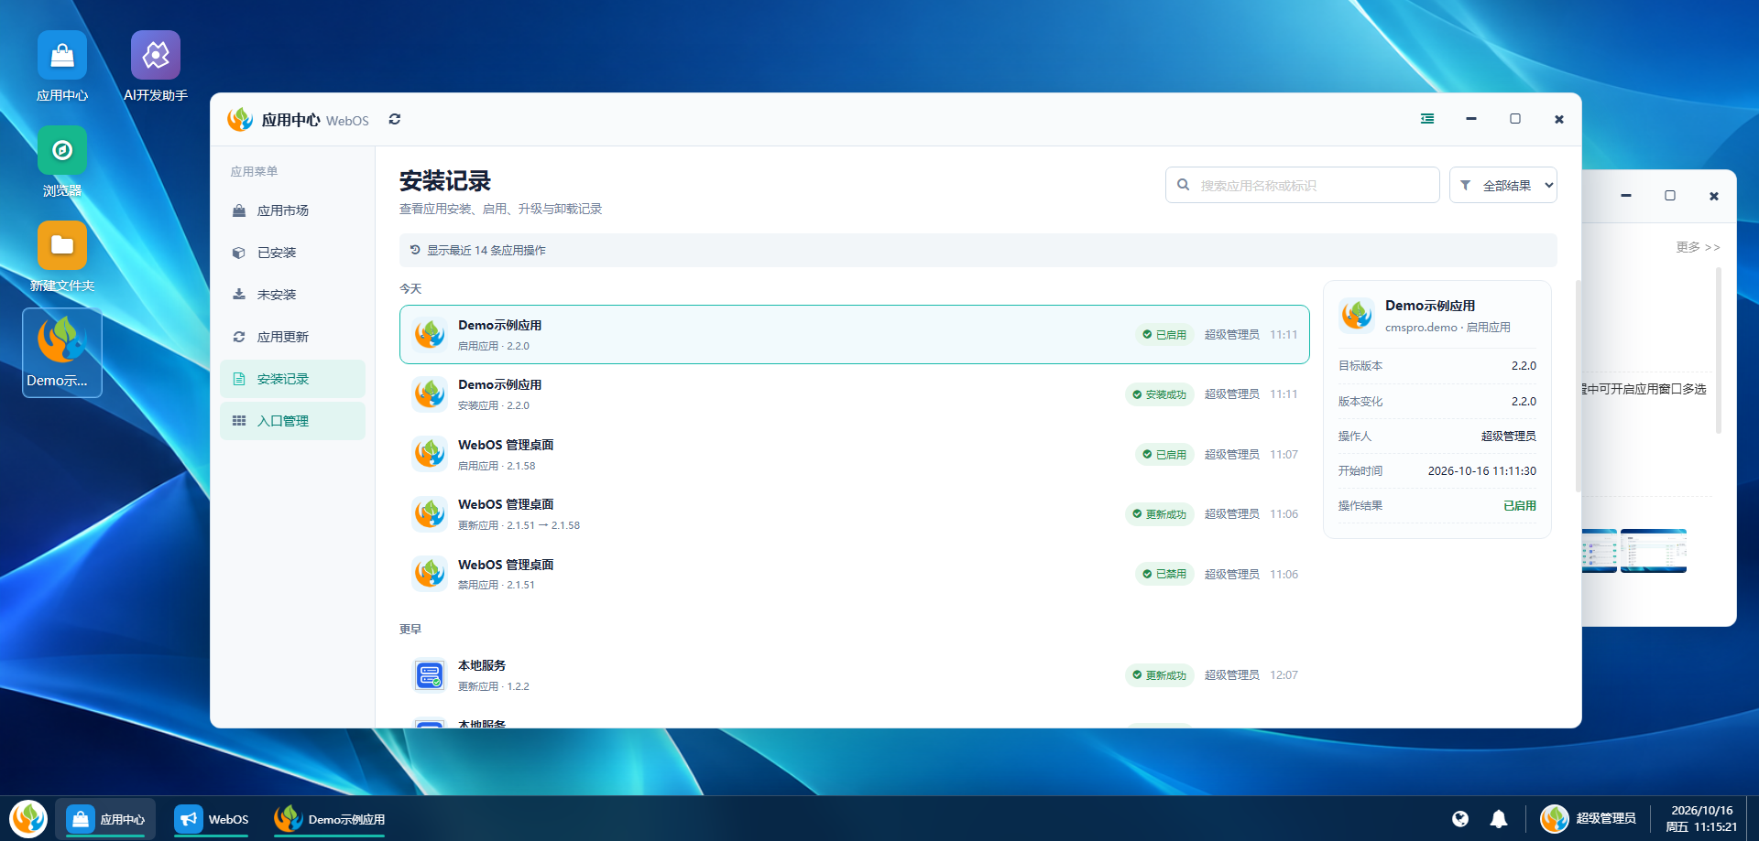1759x841 pixels.
Task: Click the 安装成功 status badge
Action: pos(1160,394)
